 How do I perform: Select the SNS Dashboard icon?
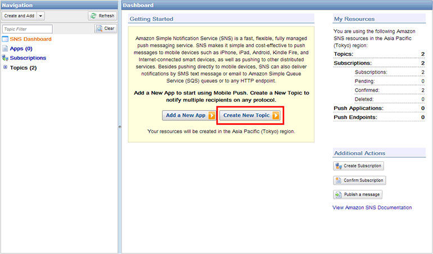tap(5, 39)
